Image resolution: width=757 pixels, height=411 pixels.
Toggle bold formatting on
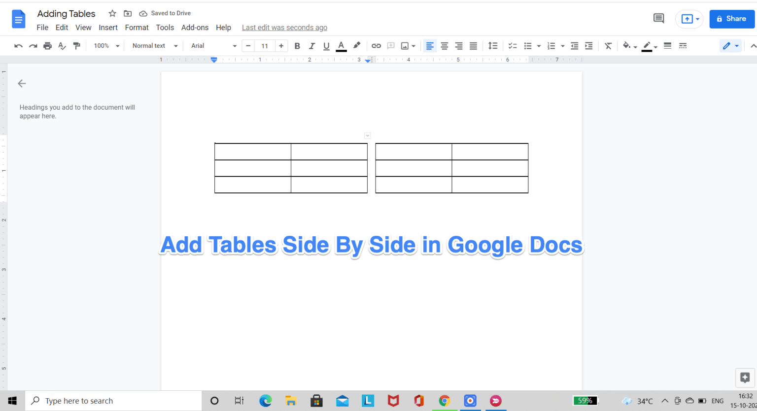(297, 45)
